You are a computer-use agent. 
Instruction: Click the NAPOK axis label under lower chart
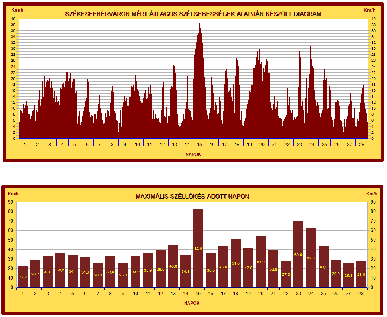(x=192, y=303)
